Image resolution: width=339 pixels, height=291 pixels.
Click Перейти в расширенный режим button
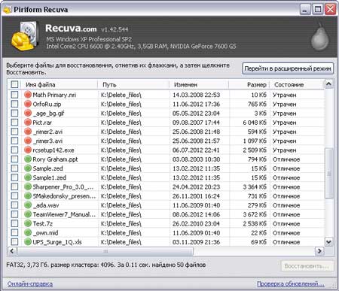[x=288, y=68]
